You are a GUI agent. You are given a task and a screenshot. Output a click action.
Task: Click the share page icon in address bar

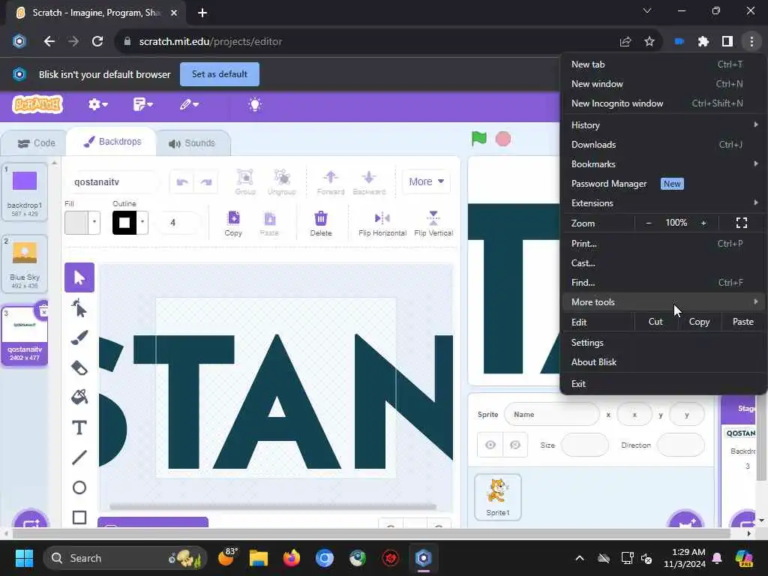pos(625,42)
